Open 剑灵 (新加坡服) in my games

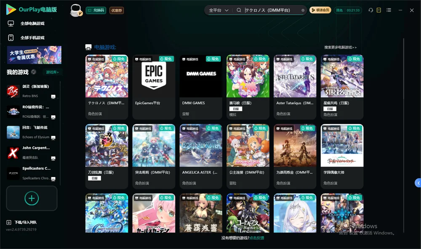click(32, 91)
